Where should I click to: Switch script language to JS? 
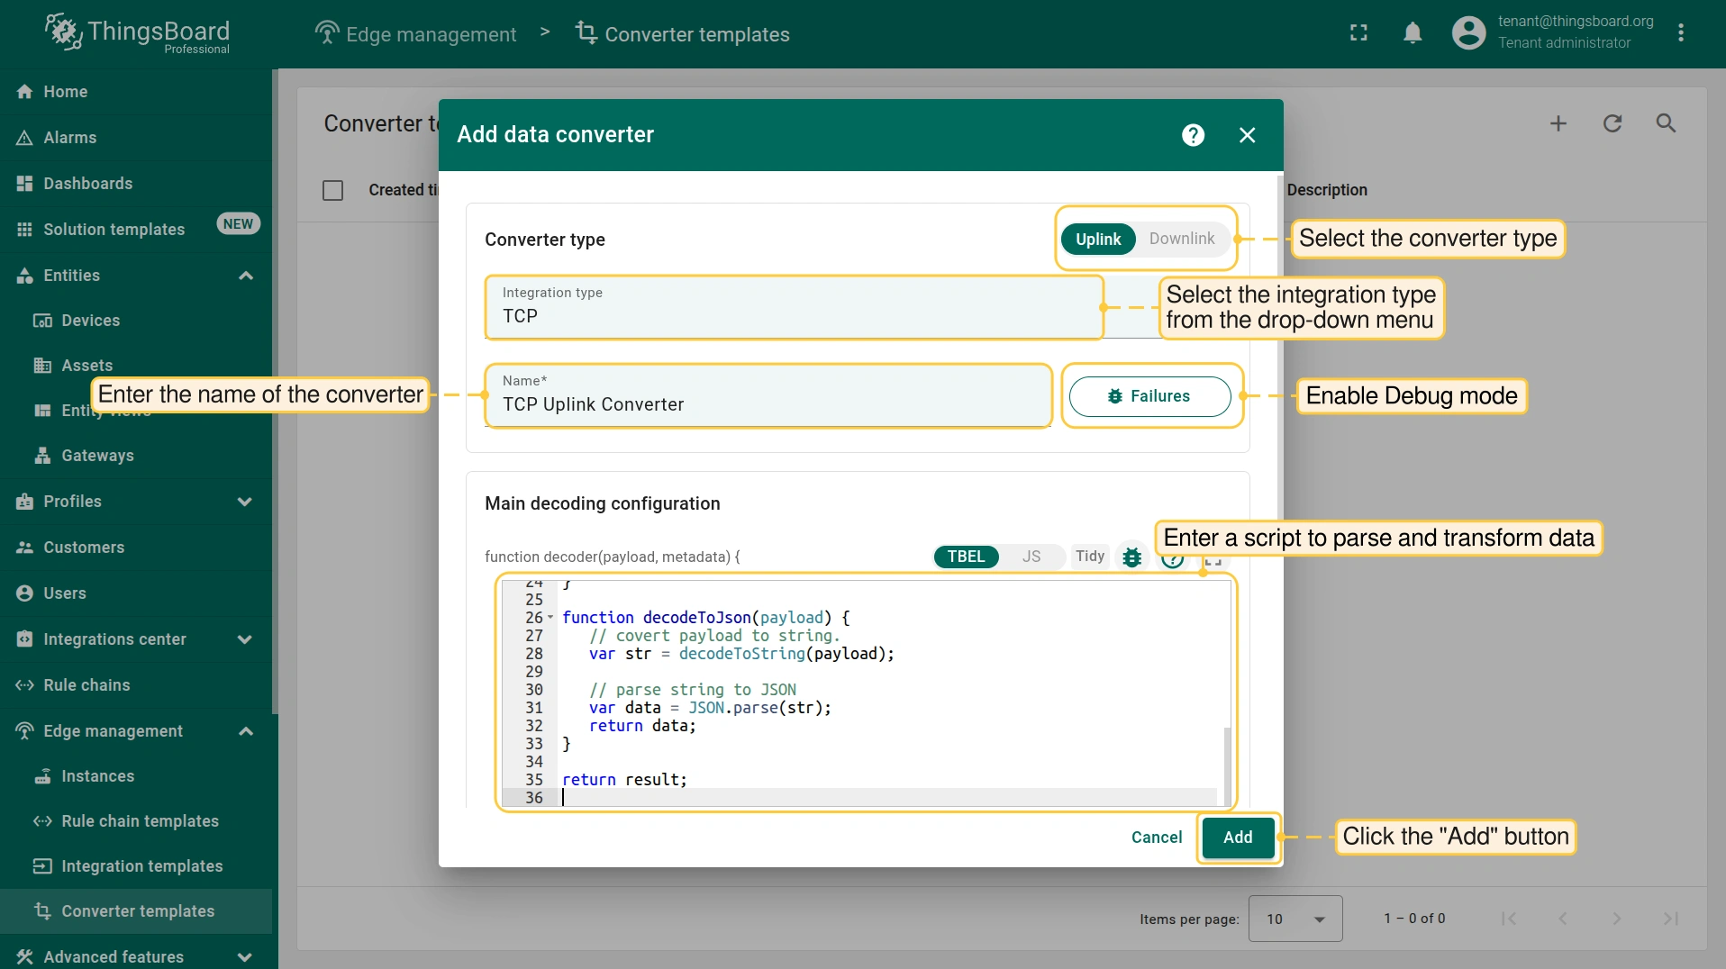[1031, 557]
